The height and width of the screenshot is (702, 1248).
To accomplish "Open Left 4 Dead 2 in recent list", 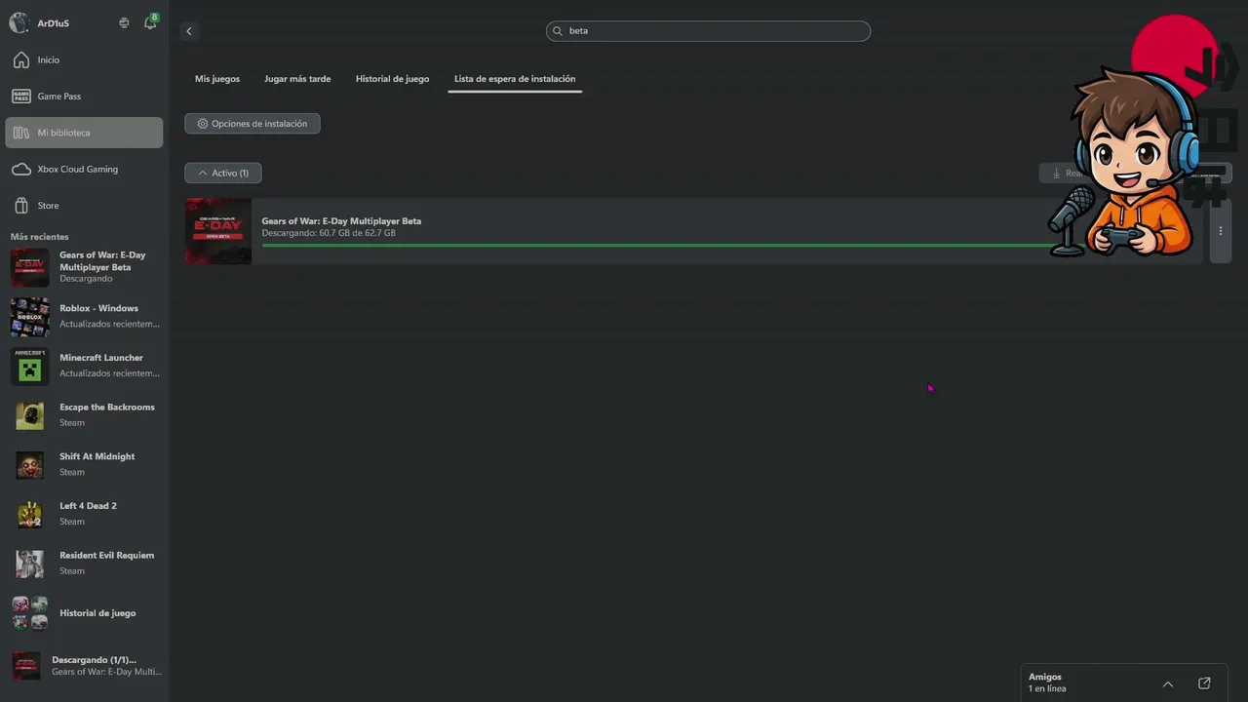I will click(x=84, y=515).
